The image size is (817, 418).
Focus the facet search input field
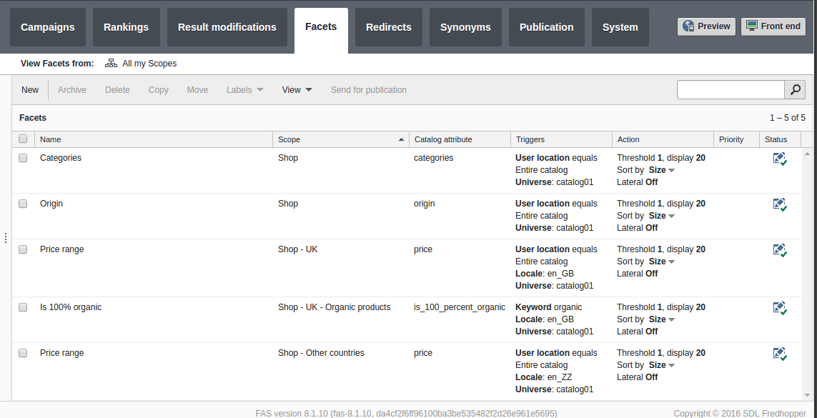[731, 89]
